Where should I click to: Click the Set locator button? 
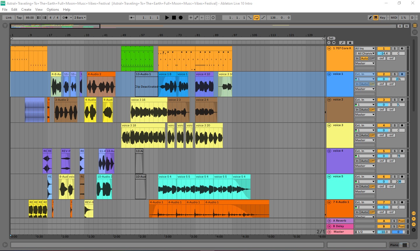[331, 38]
